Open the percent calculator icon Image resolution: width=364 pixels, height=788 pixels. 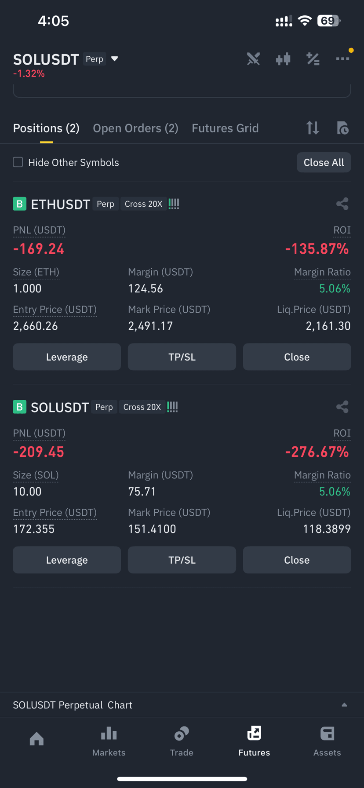pyautogui.click(x=313, y=59)
